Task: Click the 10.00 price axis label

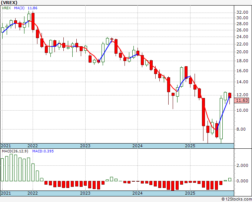Action: [242, 110]
